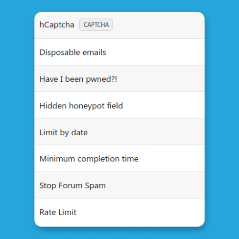Select Minimum completion time item
Viewport: 239px width, 239px height.
coord(119,159)
